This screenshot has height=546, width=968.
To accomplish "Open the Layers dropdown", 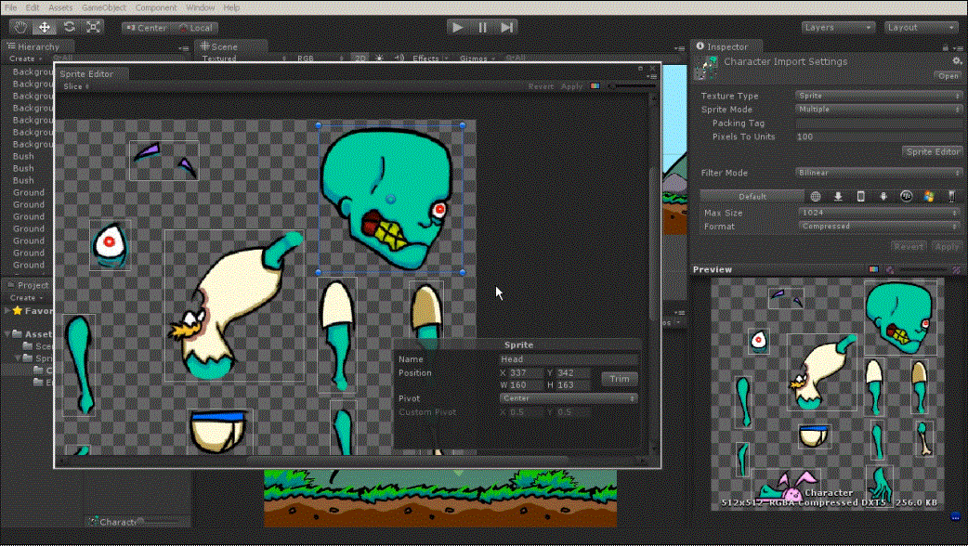I will 838,28.
